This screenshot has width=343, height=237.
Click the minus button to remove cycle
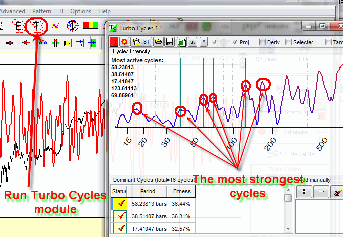(x=321, y=192)
